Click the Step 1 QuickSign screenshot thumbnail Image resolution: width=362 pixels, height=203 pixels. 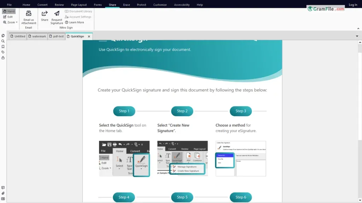coord(124,159)
